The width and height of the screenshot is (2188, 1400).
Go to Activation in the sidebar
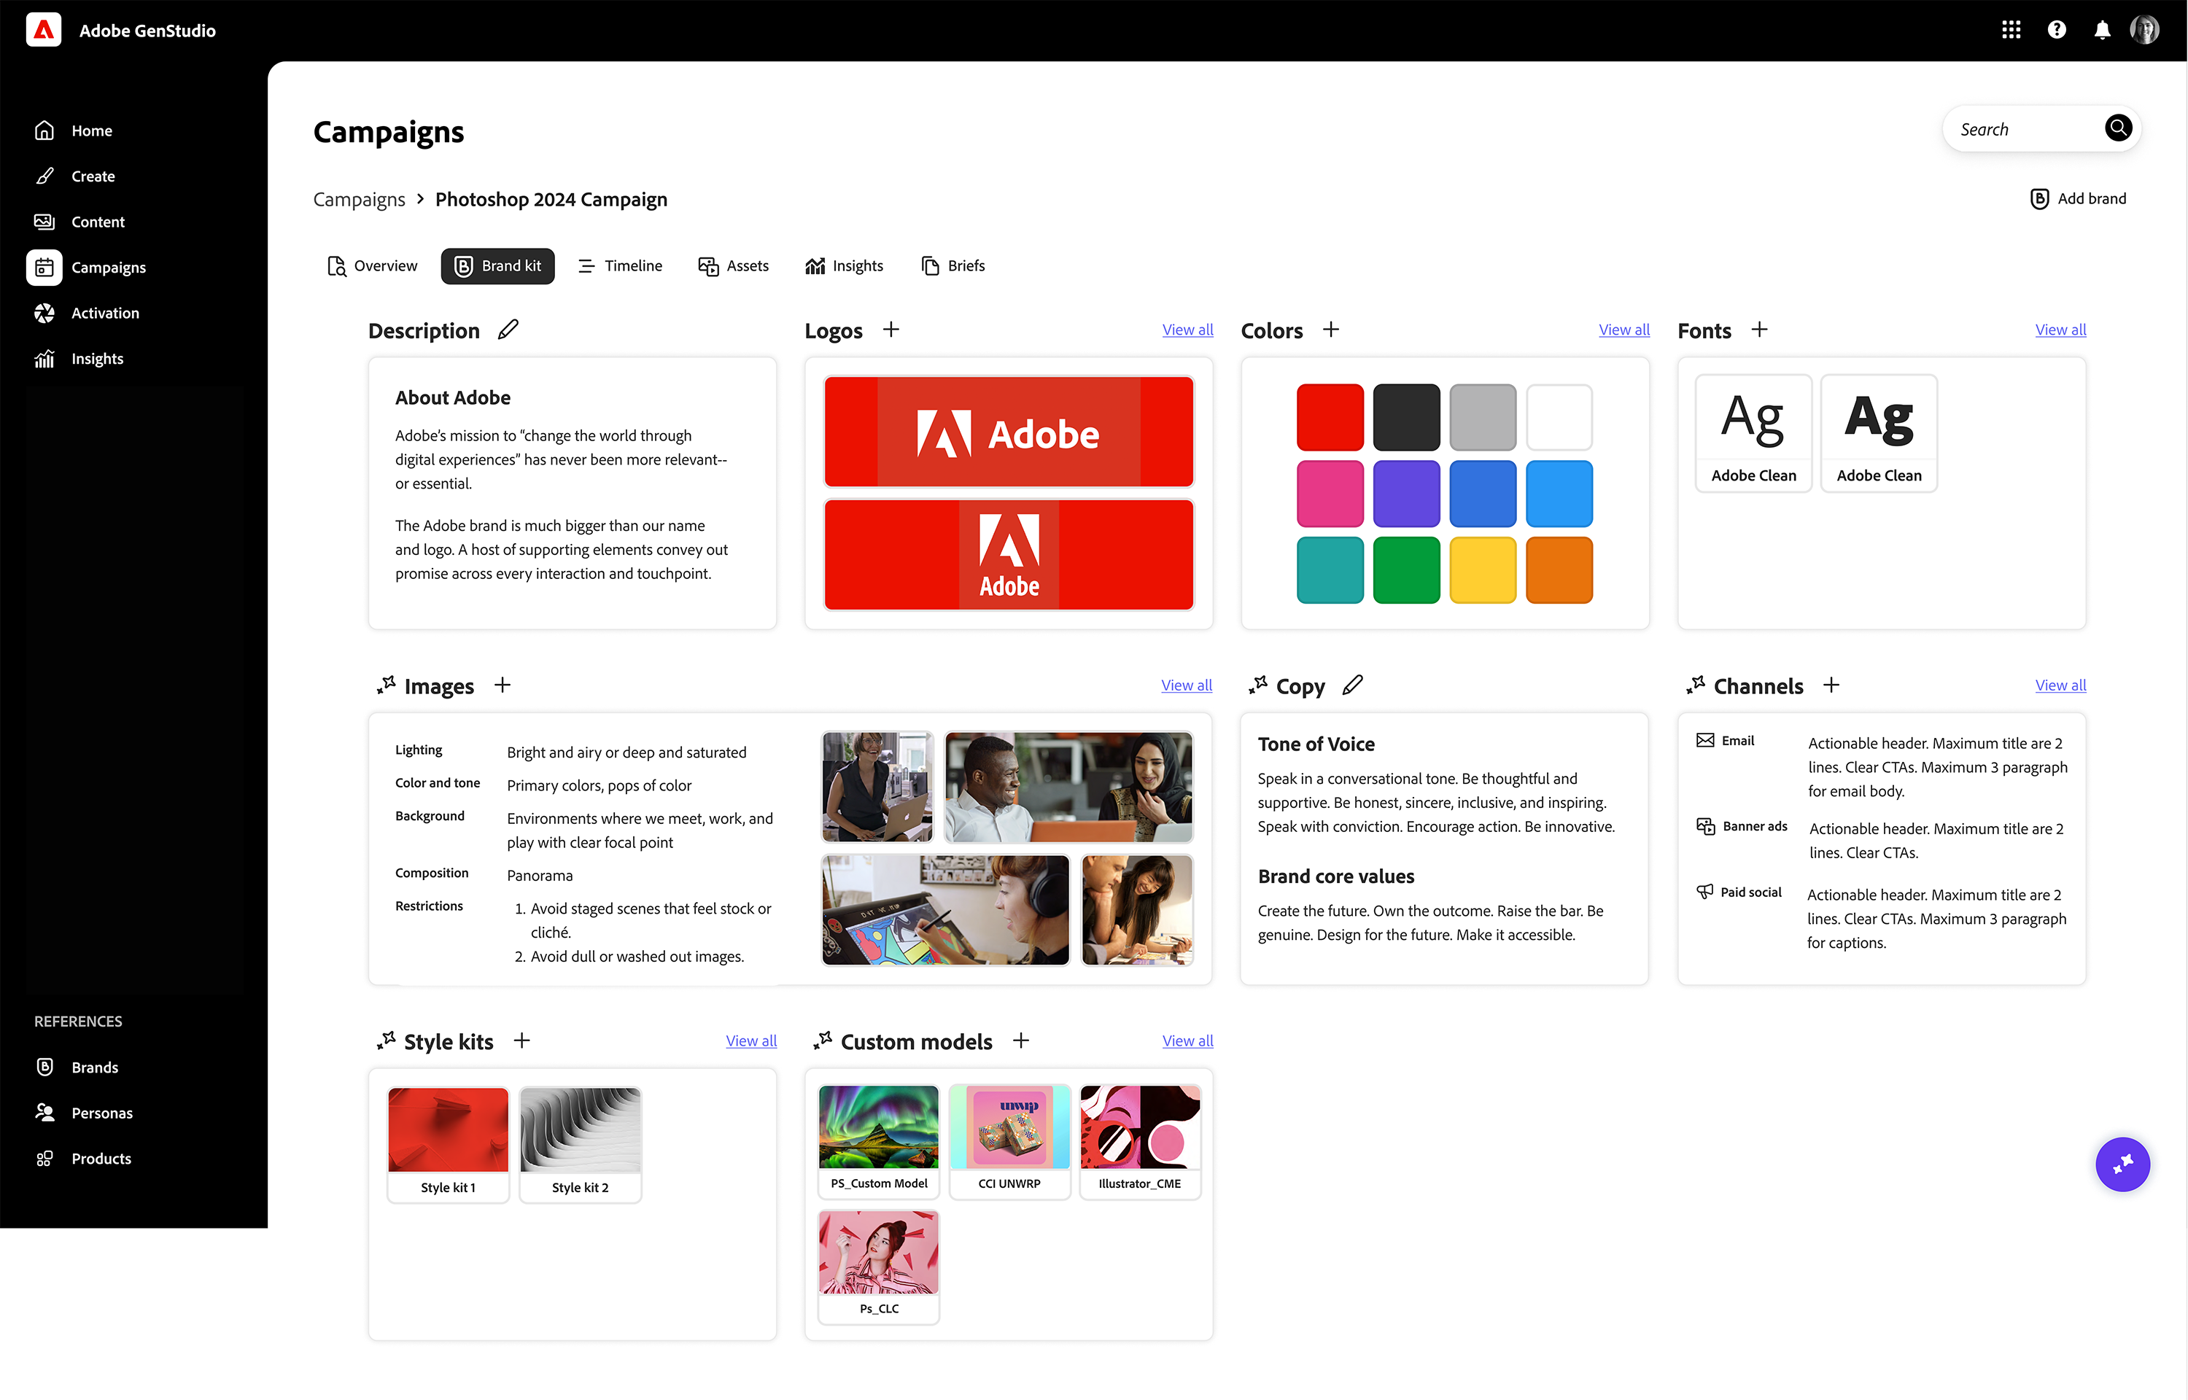(104, 313)
